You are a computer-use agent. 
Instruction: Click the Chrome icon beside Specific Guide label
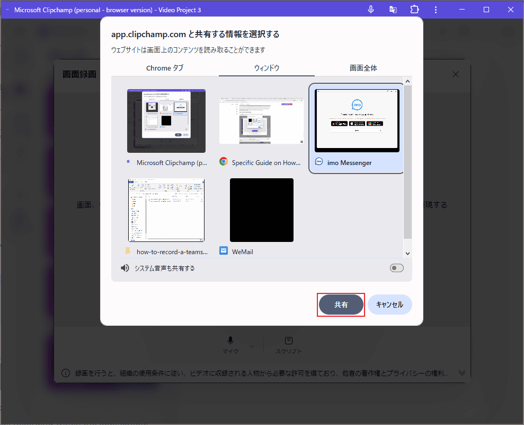click(x=224, y=162)
